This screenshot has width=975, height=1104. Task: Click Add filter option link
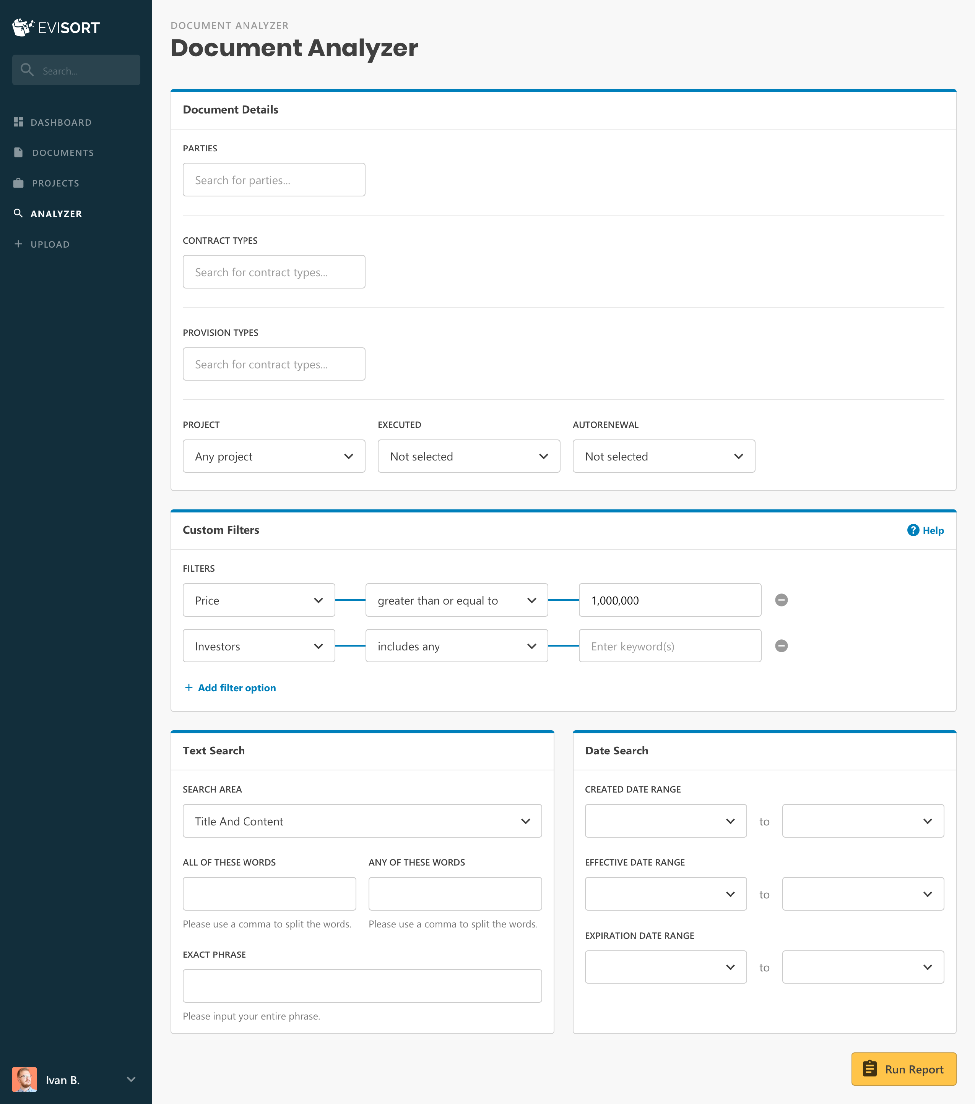[230, 687]
